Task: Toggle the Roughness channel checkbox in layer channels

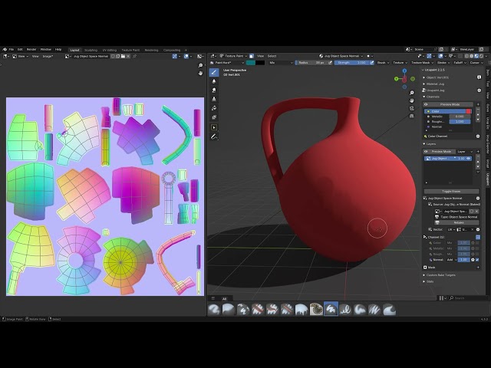Action: (x=477, y=254)
